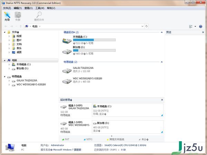
Task: Click 磁盘 0 (MBR) disk icon in drive manager
Action: coord(63,107)
